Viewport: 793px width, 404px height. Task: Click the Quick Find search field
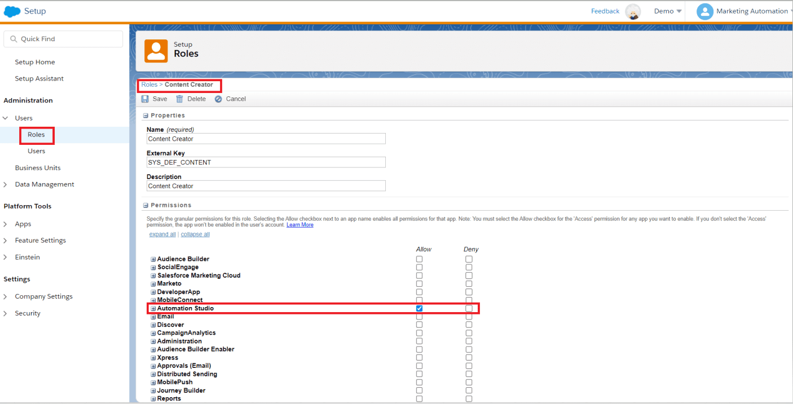pyautogui.click(x=63, y=39)
